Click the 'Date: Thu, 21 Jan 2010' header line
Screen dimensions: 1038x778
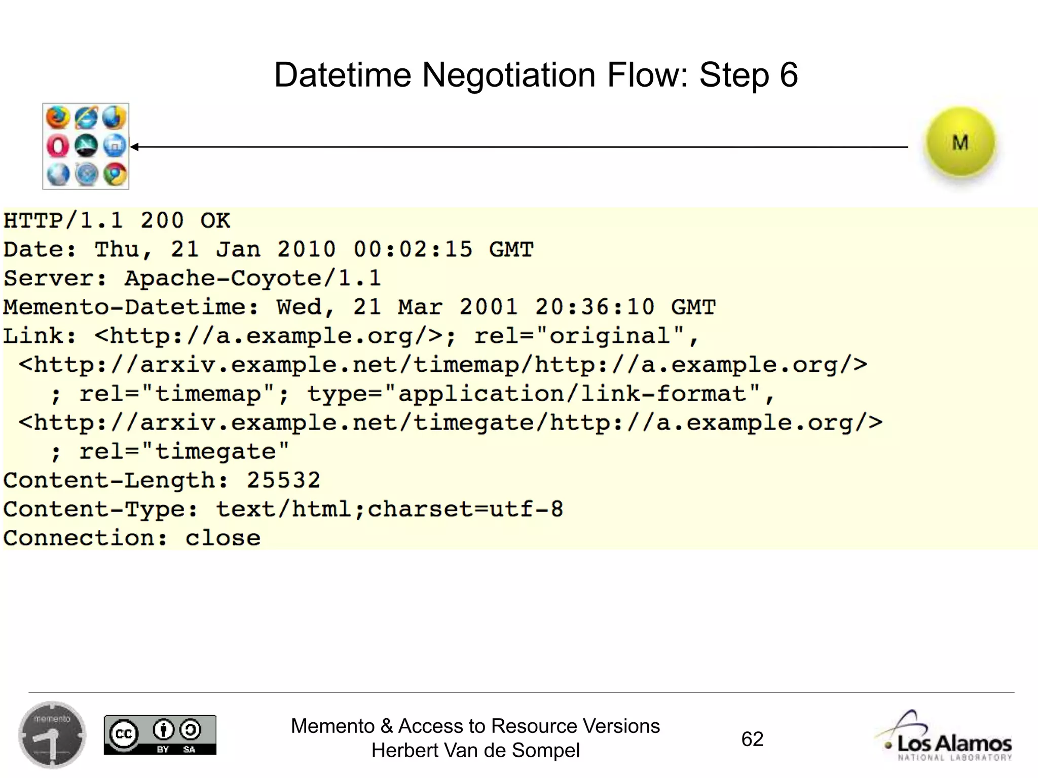click(269, 250)
